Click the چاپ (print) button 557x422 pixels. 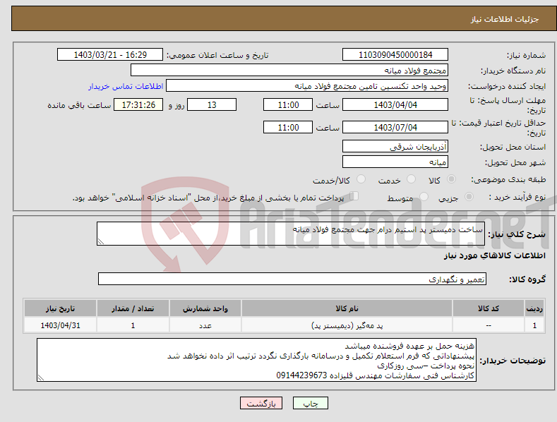point(310,403)
